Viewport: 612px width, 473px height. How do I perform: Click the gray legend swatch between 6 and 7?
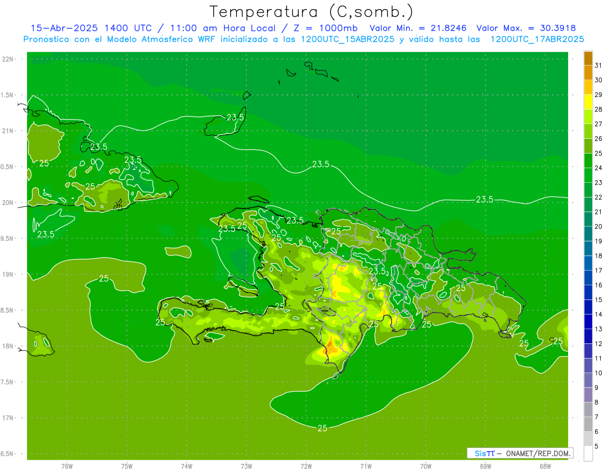tap(588, 425)
